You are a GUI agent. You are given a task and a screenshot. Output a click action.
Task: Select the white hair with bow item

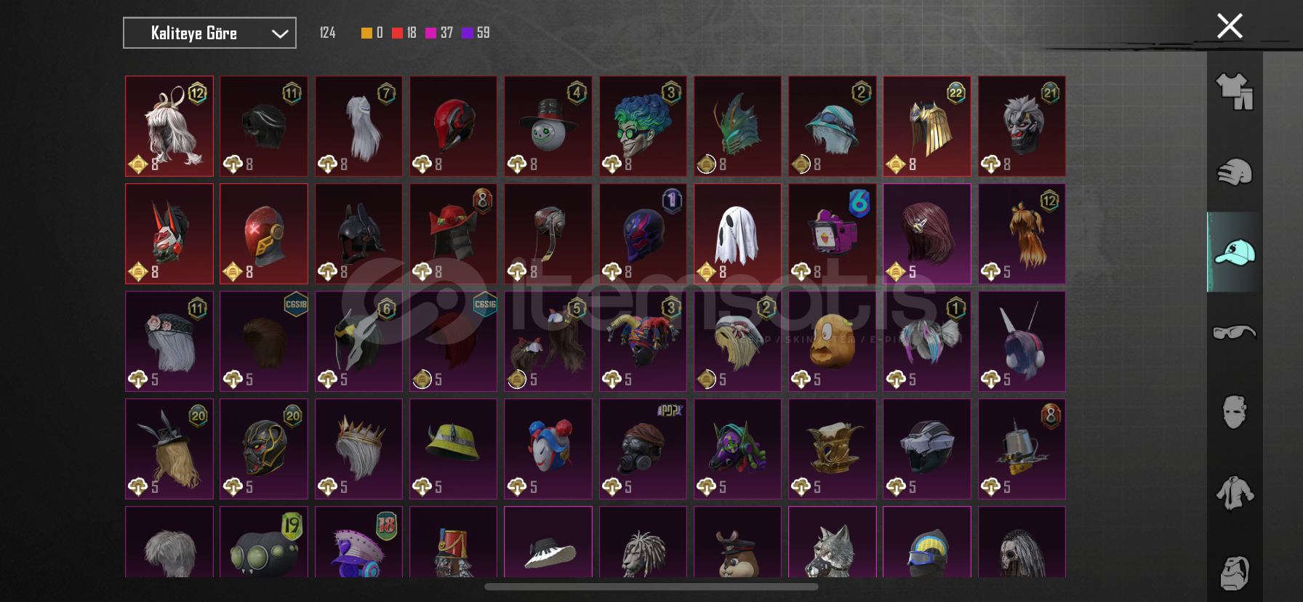pyautogui.click(x=169, y=126)
